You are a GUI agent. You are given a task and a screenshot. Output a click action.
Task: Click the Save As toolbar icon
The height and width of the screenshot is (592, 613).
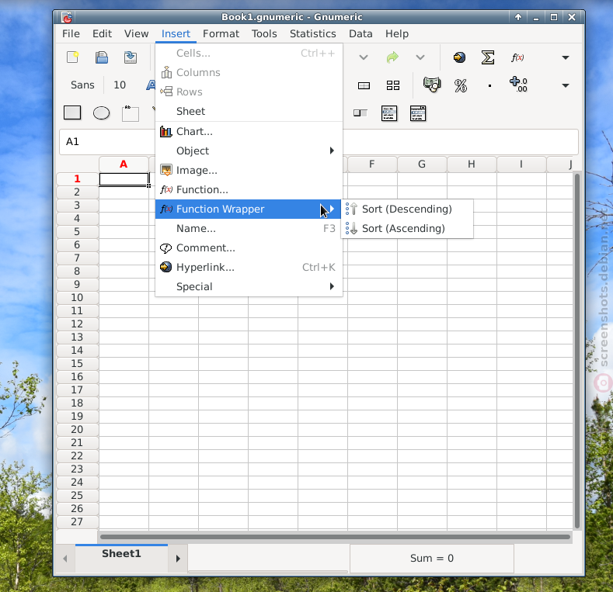[x=131, y=57]
